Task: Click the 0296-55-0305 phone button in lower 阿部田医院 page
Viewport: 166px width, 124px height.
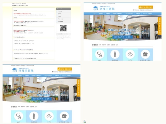Action: pos(65,69)
